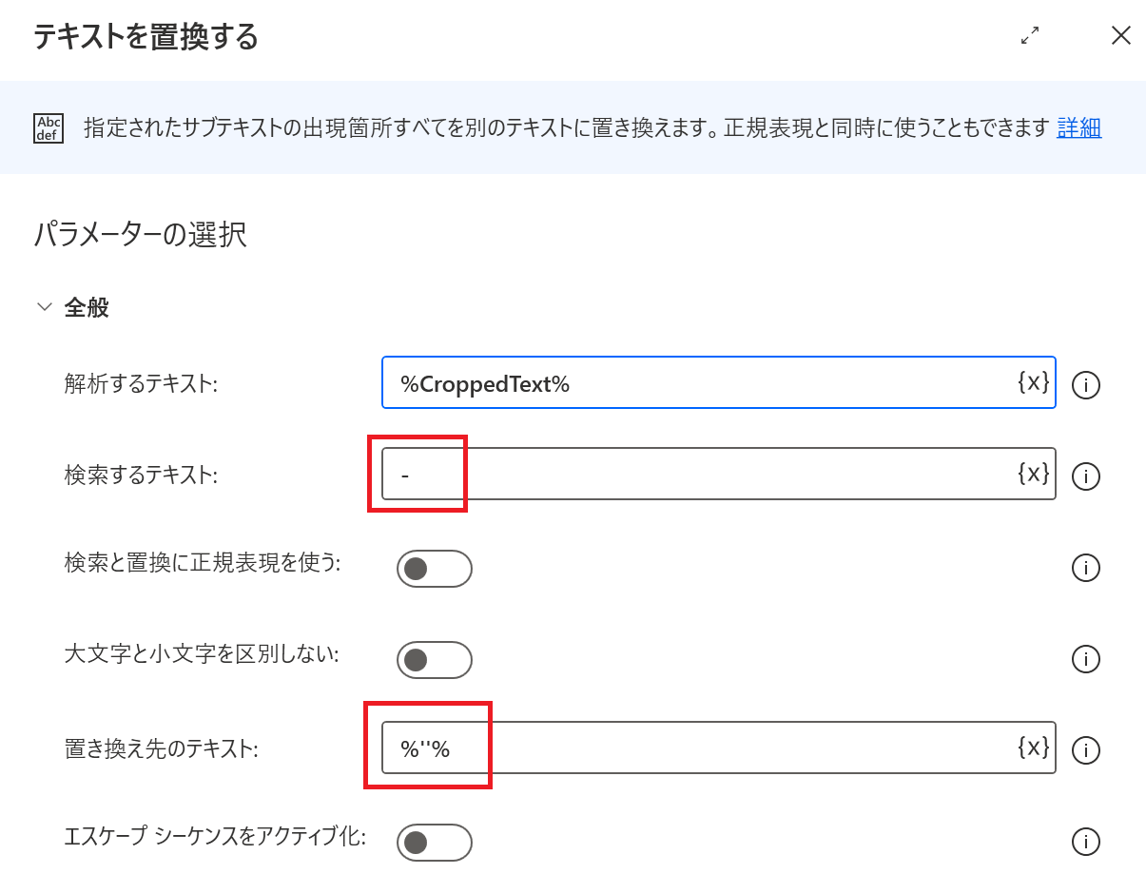
Task: Collapse the 全般 section chevron
Action: click(44, 307)
